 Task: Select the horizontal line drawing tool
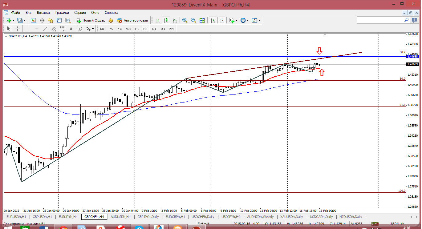tap(37, 29)
